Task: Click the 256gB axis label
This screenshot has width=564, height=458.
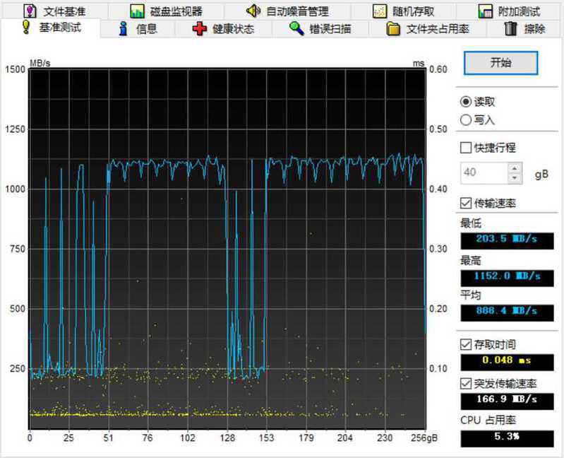Action: (x=424, y=438)
